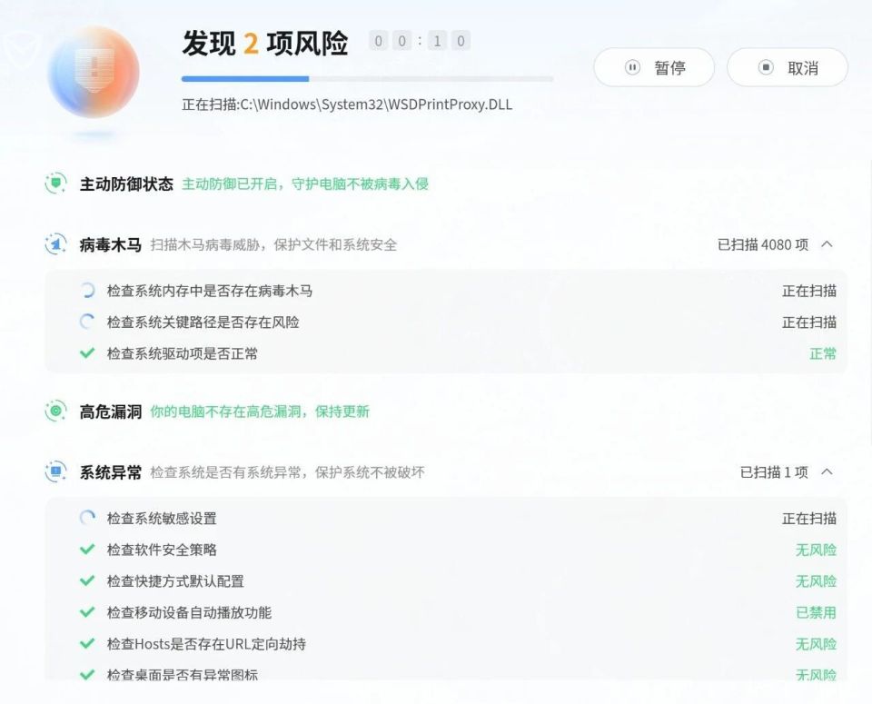Image resolution: width=872 pixels, height=704 pixels.
Task: Click the scan timer showing 00:10
Action: [417, 41]
